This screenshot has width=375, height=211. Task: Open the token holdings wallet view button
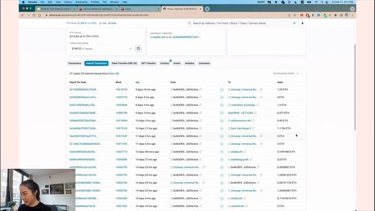click(138, 49)
